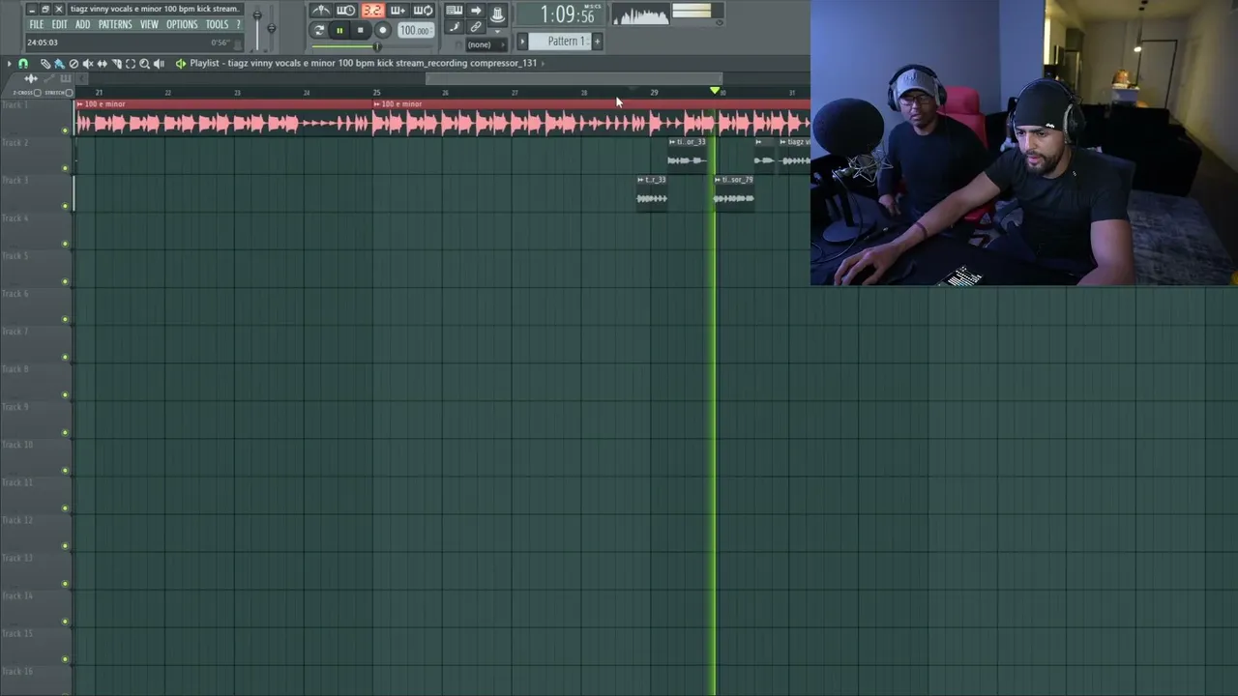Open the dropdown arrow below multilink knob

[498, 30]
